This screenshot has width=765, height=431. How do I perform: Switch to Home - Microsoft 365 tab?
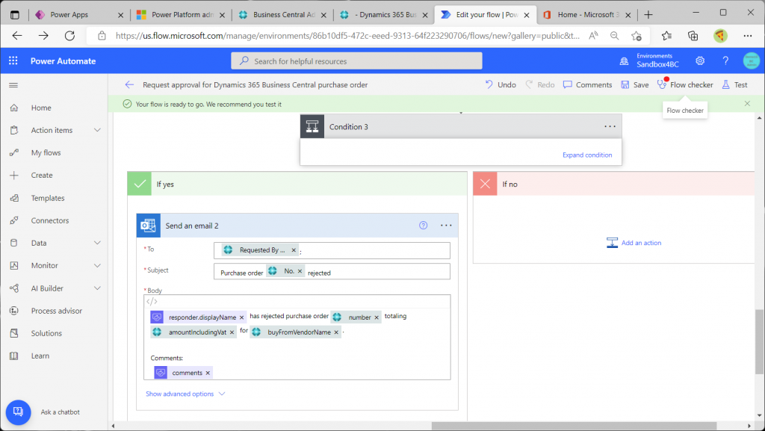point(587,15)
